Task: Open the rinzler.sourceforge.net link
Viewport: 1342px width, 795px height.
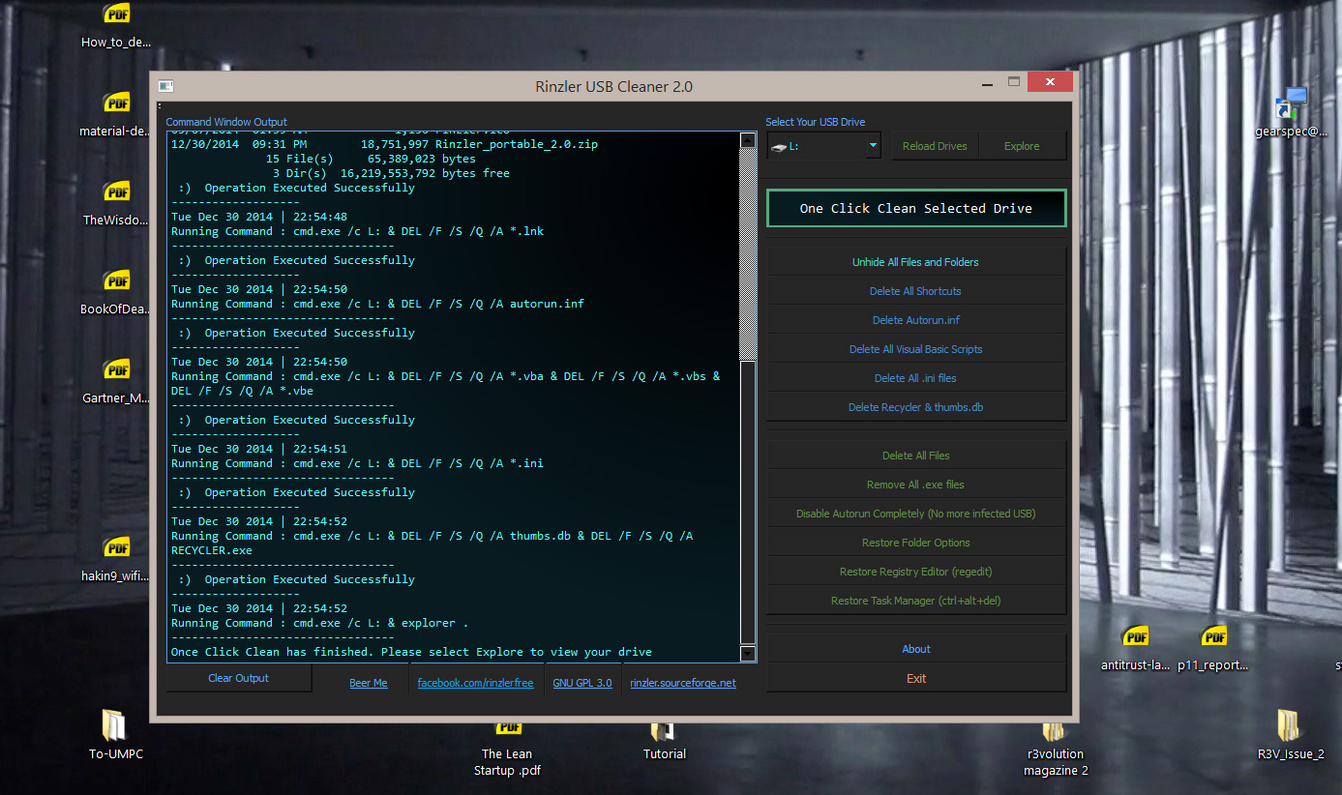Action: pyautogui.click(x=682, y=683)
